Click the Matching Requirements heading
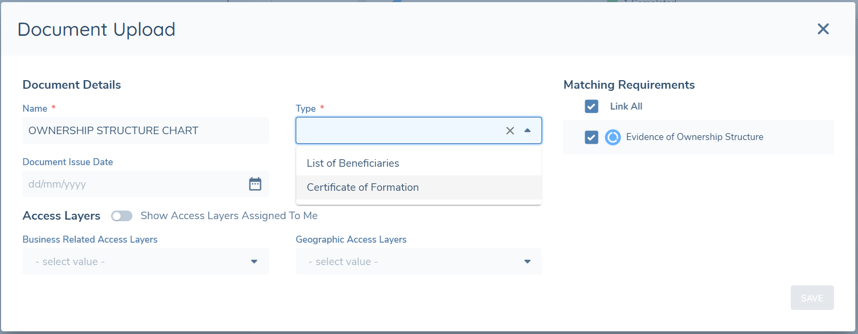Screen dimensions: 858x334 coord(629,85)
